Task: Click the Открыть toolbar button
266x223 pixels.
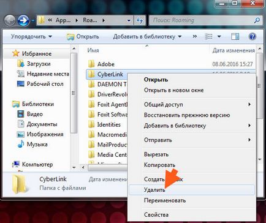Action: coord(83,37)
